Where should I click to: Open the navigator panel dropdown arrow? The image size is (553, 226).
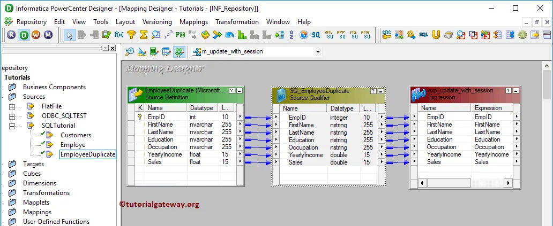(x=106, y=48)
